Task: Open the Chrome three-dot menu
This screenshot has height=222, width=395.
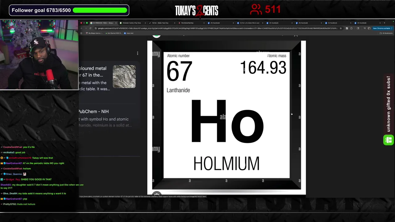Action: 392,28
